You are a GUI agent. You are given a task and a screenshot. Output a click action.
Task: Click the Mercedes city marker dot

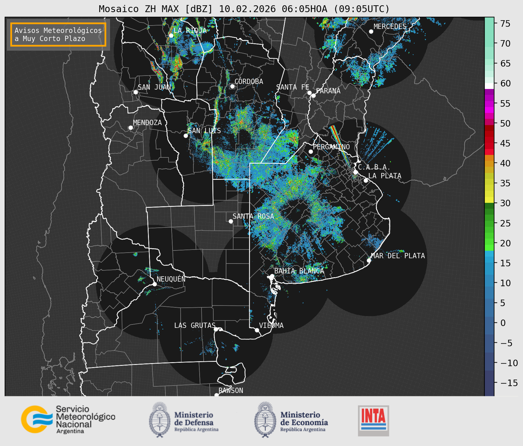(371, 32)
